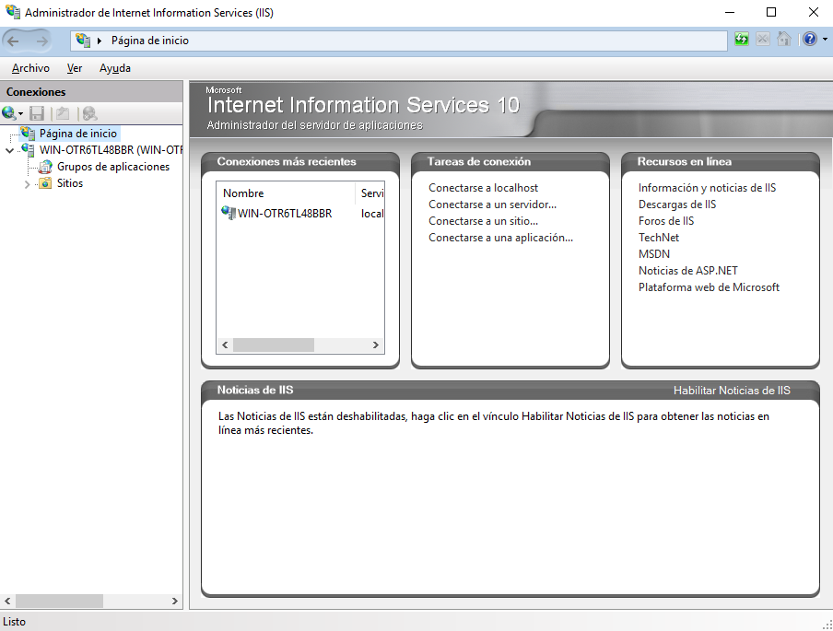Click the Create new connection globe icon

tap(9, 113)
